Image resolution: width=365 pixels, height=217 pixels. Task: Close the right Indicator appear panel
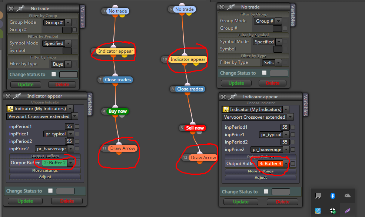pos(223,97)
